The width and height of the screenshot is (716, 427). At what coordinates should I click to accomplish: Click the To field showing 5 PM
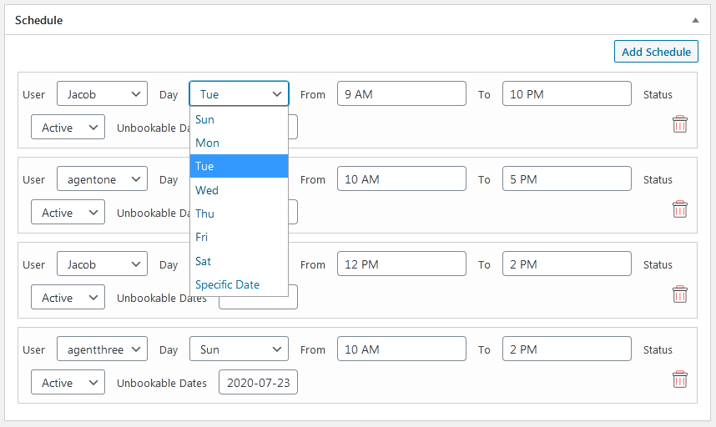tap(567, 179)
